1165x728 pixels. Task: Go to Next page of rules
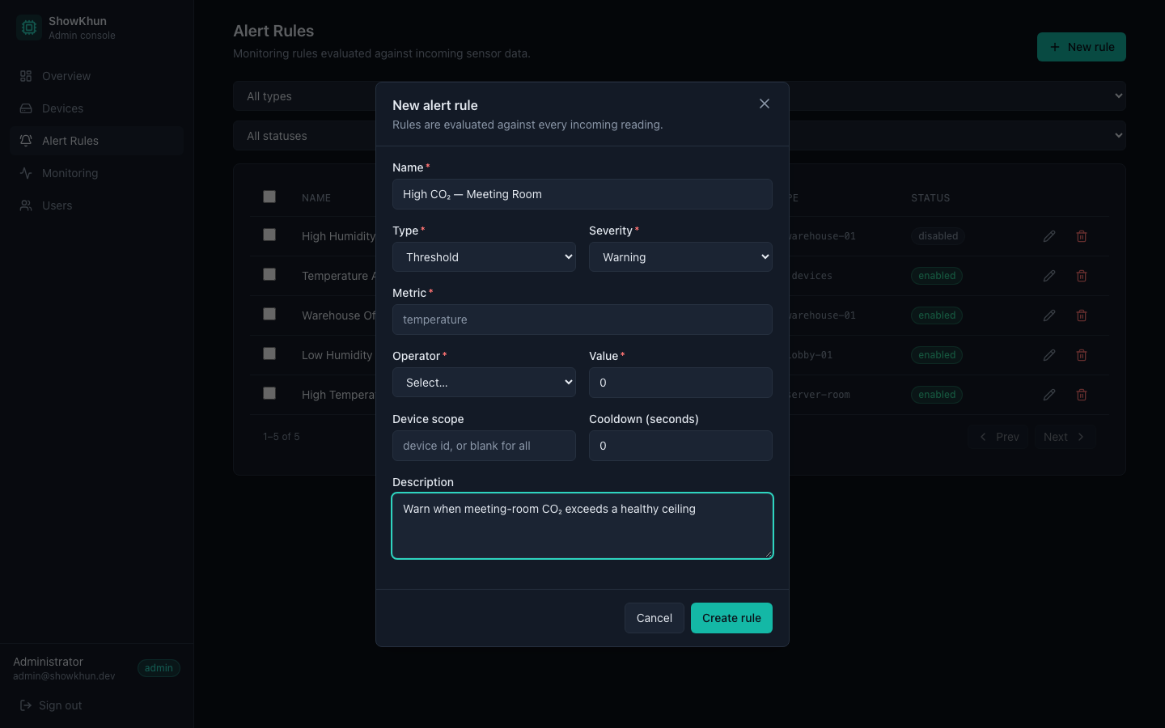tap(1064, 437)
